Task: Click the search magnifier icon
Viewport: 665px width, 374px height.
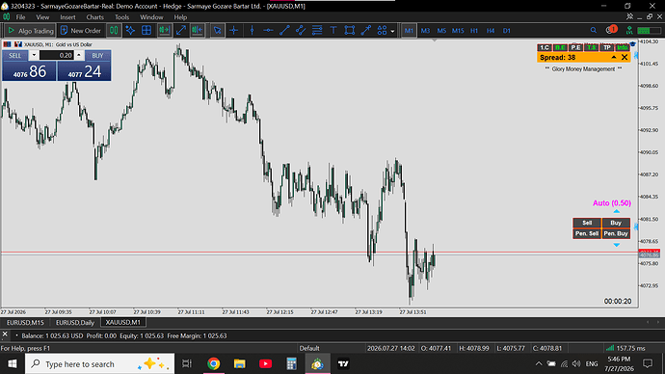Action: (594, 30)
